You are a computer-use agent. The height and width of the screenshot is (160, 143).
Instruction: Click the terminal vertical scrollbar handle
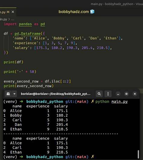coord(138,154)
